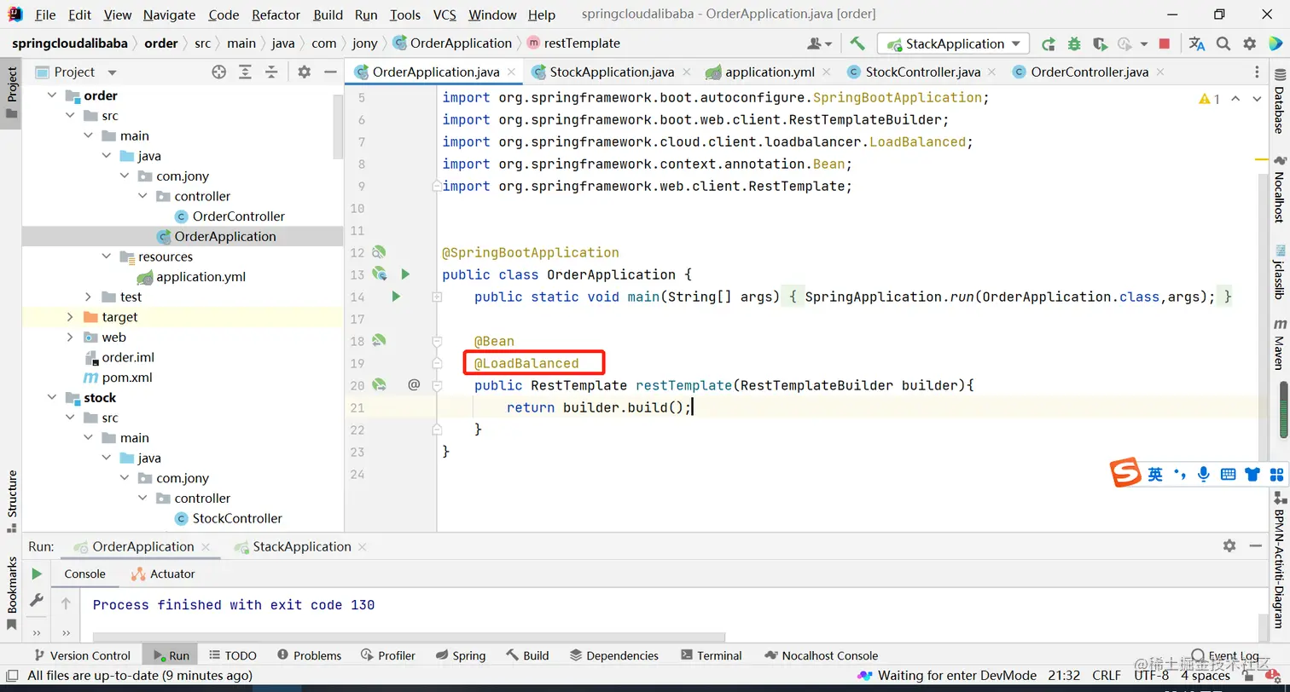Expand the test folder under order
The width and height of the screenshot is (1290, 692).
point(89,297)
